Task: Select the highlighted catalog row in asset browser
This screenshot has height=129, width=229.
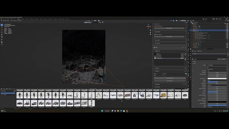Action: tap(8, 93)
